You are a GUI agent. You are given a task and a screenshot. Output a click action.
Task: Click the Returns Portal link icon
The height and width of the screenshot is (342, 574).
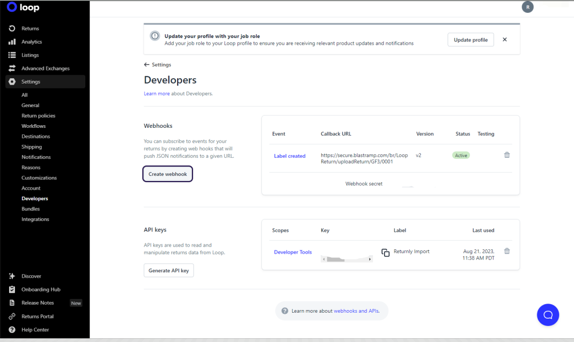12,316
